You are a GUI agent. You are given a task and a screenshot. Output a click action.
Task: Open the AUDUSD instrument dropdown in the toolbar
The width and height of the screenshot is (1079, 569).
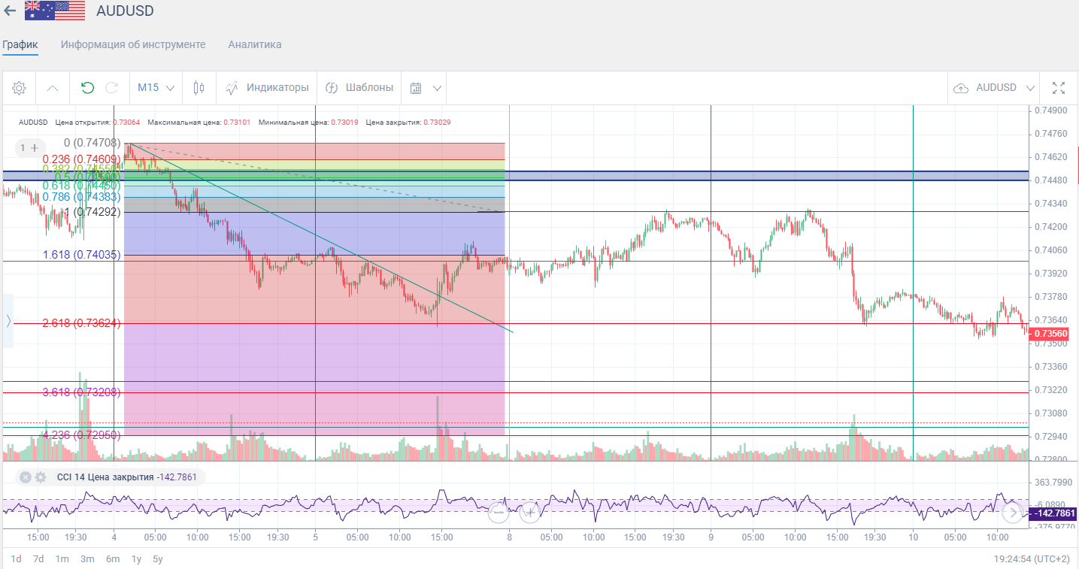tap(1005, 88)
